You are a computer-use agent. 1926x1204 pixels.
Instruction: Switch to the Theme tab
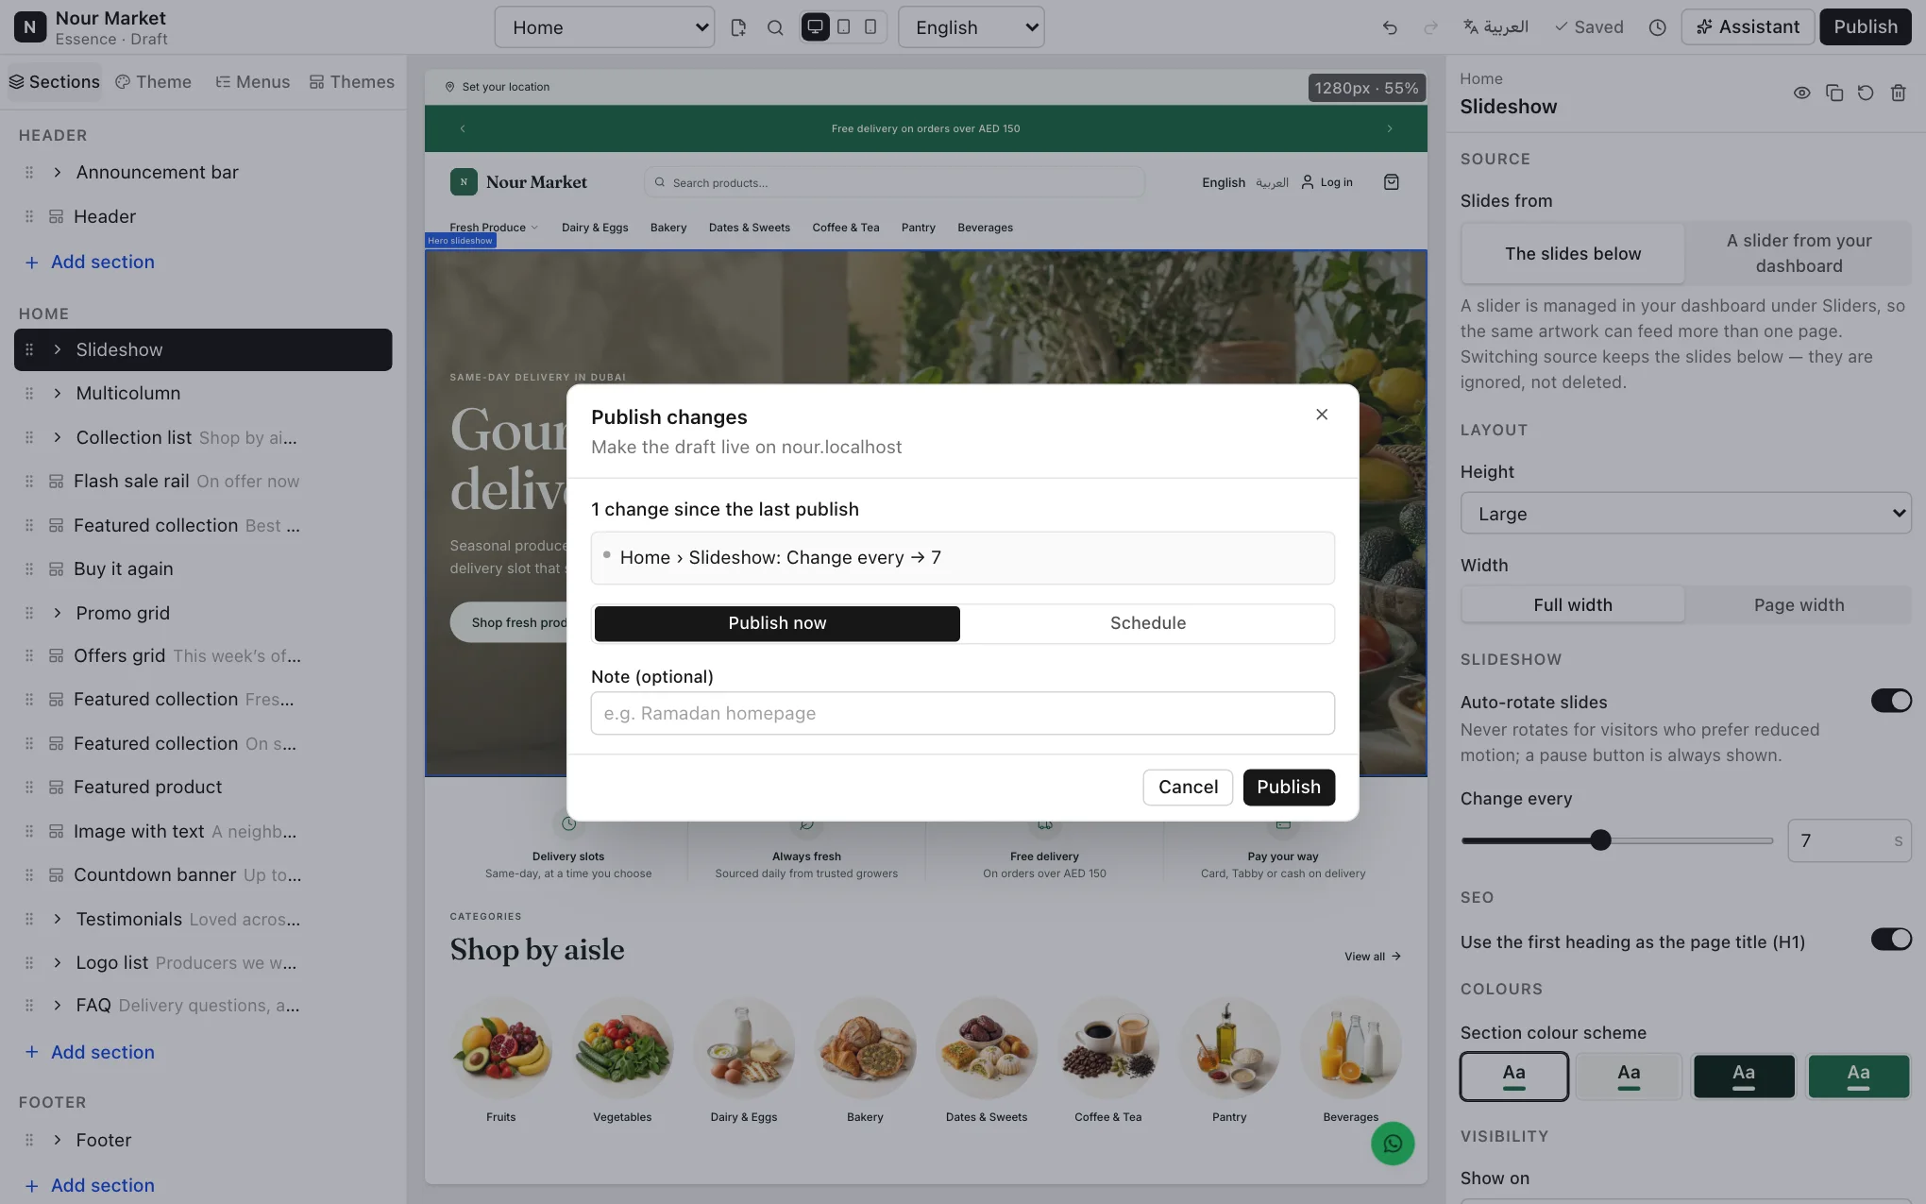153,82
